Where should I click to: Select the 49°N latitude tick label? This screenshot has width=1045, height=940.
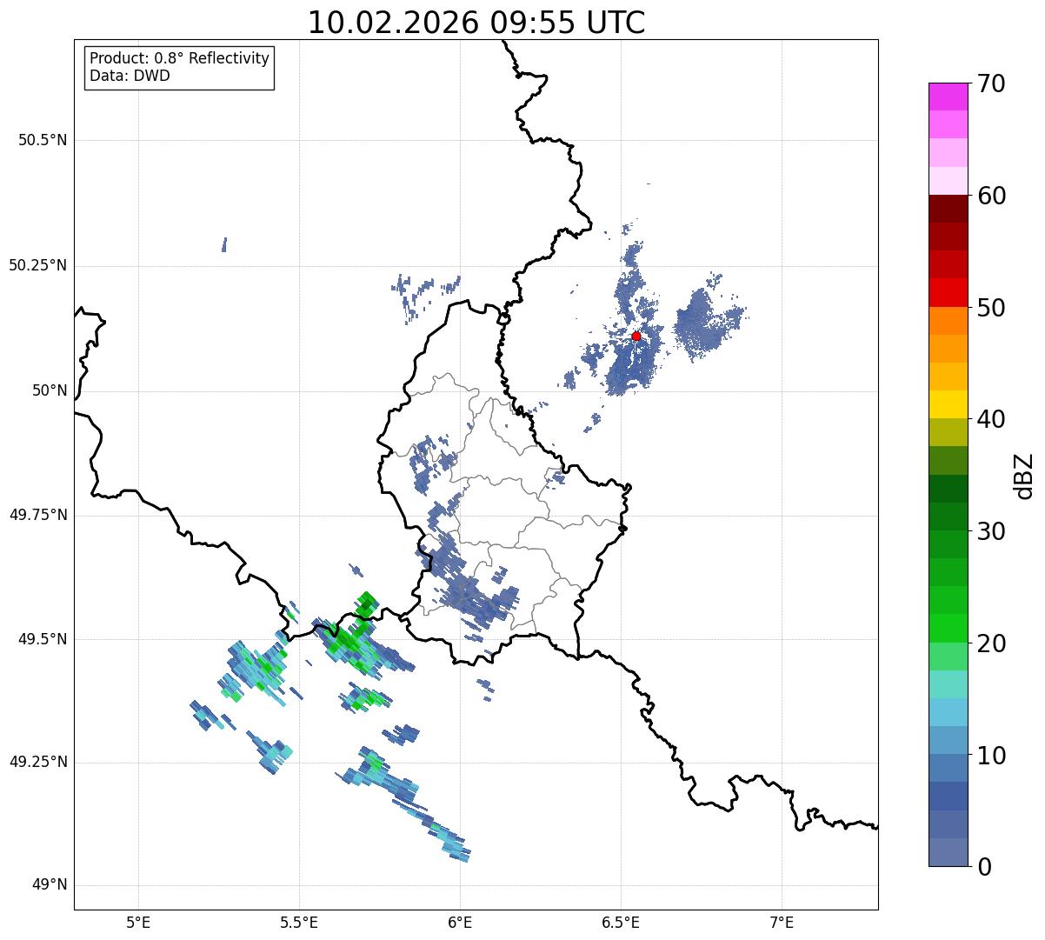(x=50, y=885)
